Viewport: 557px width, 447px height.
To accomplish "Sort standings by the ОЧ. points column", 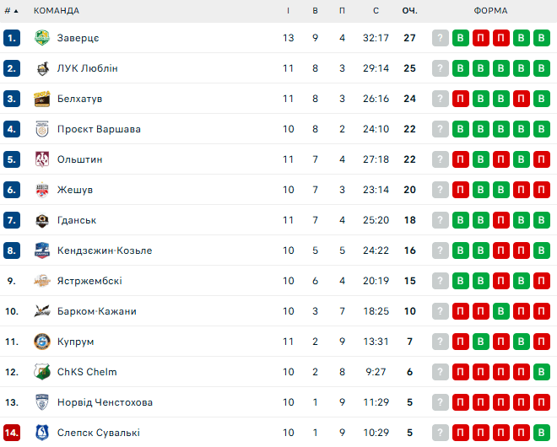I will click(410, 11).
